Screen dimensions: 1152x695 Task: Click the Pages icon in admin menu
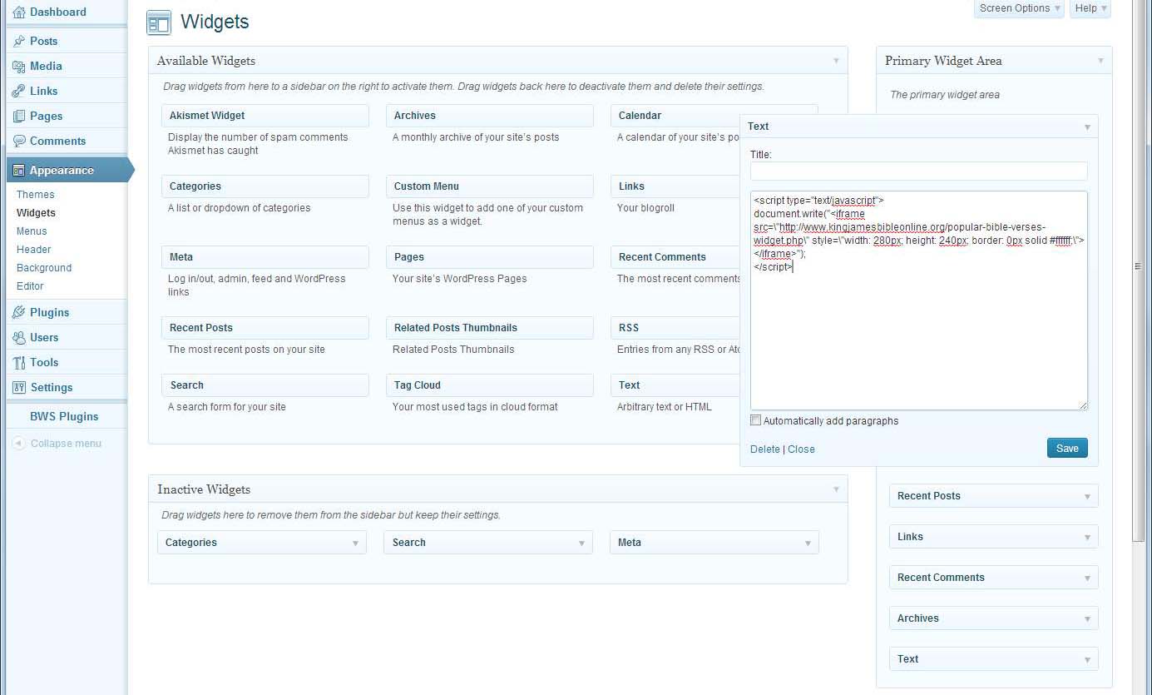tap(19, 116)
